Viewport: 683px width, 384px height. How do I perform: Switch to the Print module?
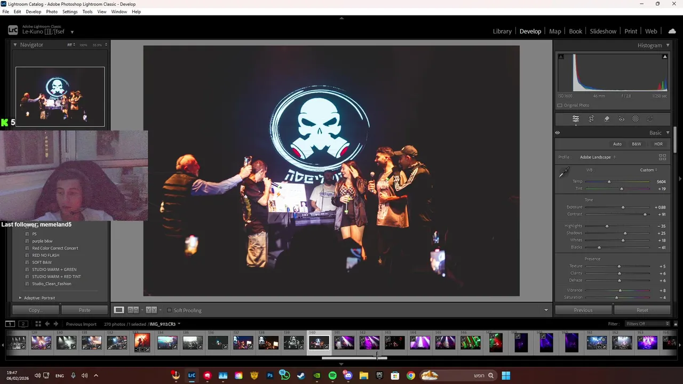tap(631, 31)
